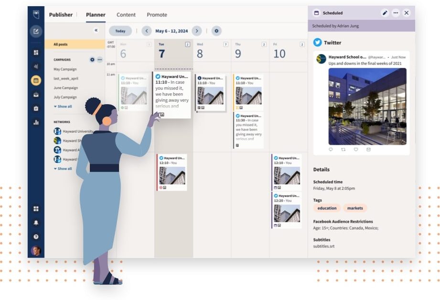Select Thursday 9 day header
The height and width of the screenshot is (300, 440).
pos(250,51)
